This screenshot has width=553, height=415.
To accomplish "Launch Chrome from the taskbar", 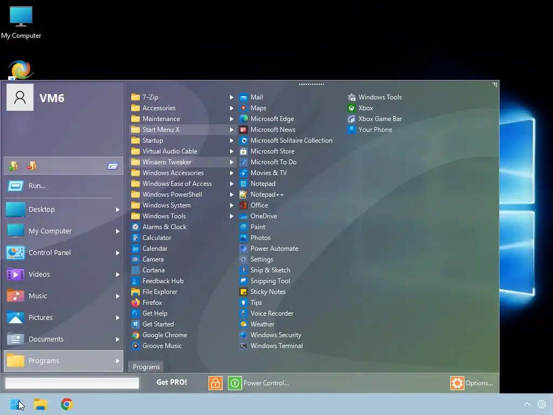I will (66, 404).
